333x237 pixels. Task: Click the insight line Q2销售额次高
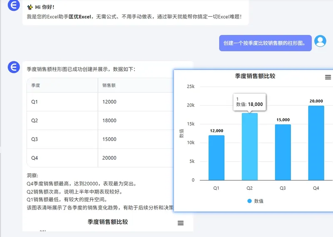click(75, 192)
